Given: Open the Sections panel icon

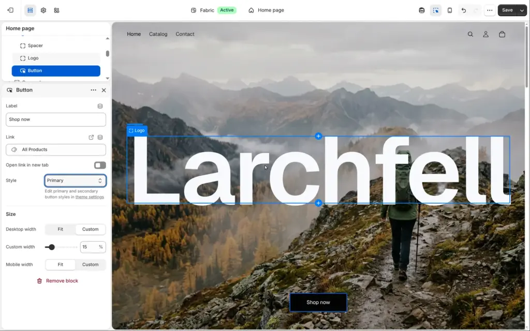Looking at the screenshot, I should pos(30,10).
